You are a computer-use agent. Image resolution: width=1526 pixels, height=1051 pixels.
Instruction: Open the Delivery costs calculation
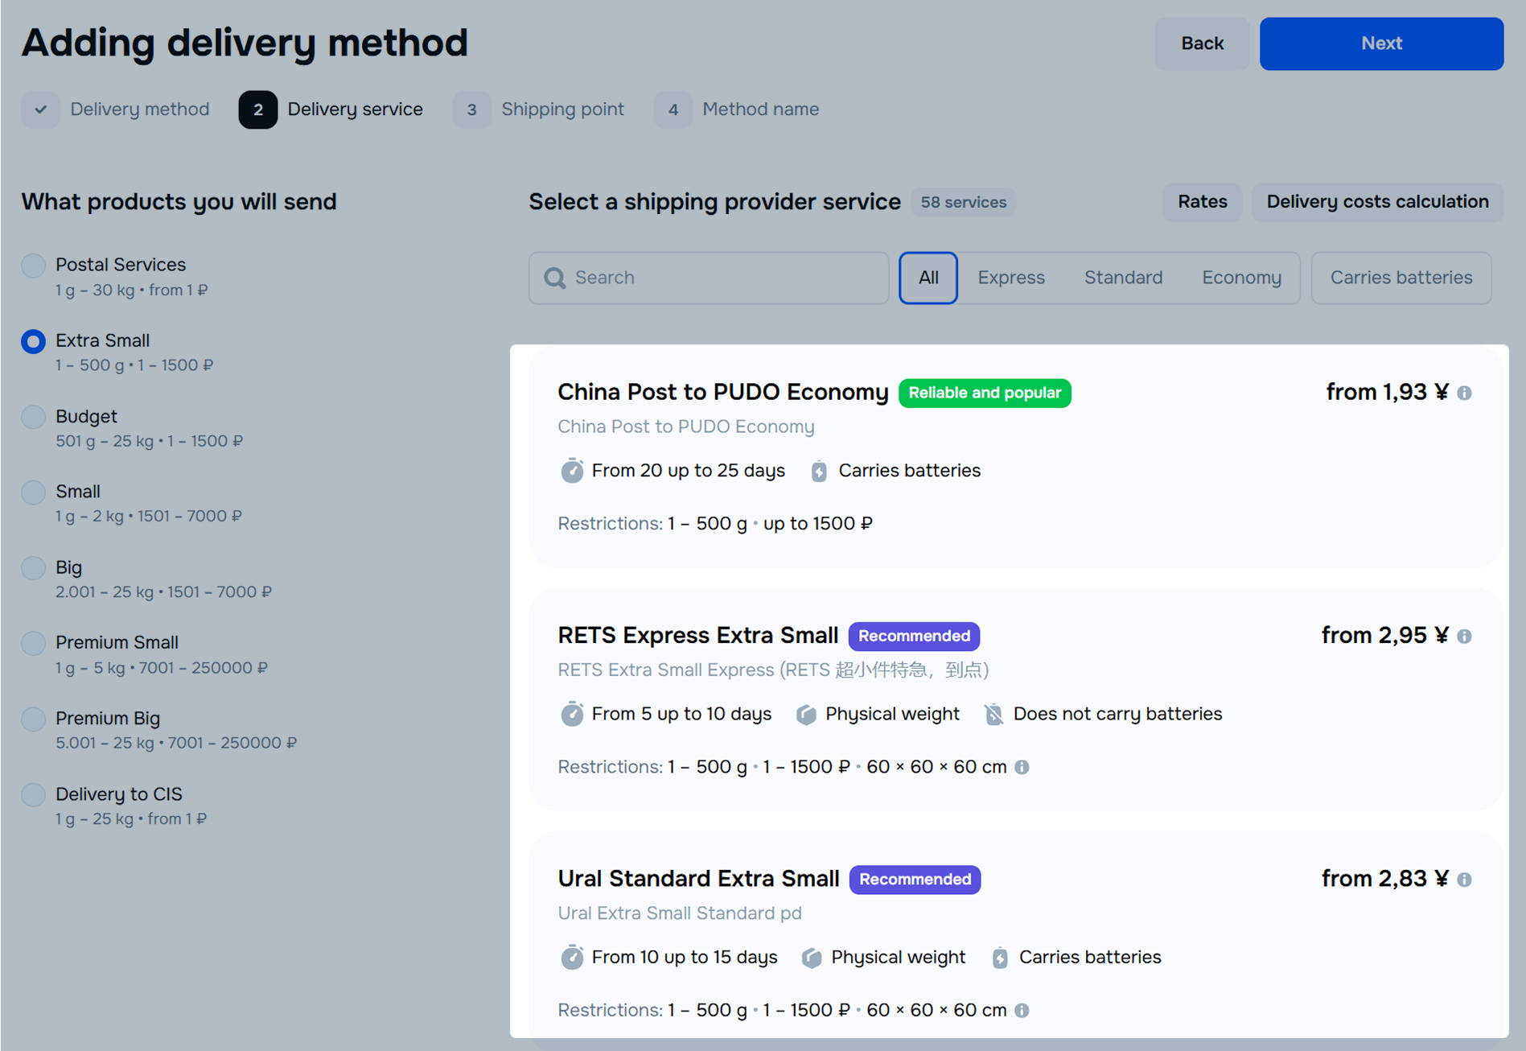pyautogui.click(x=1376, y=202)
